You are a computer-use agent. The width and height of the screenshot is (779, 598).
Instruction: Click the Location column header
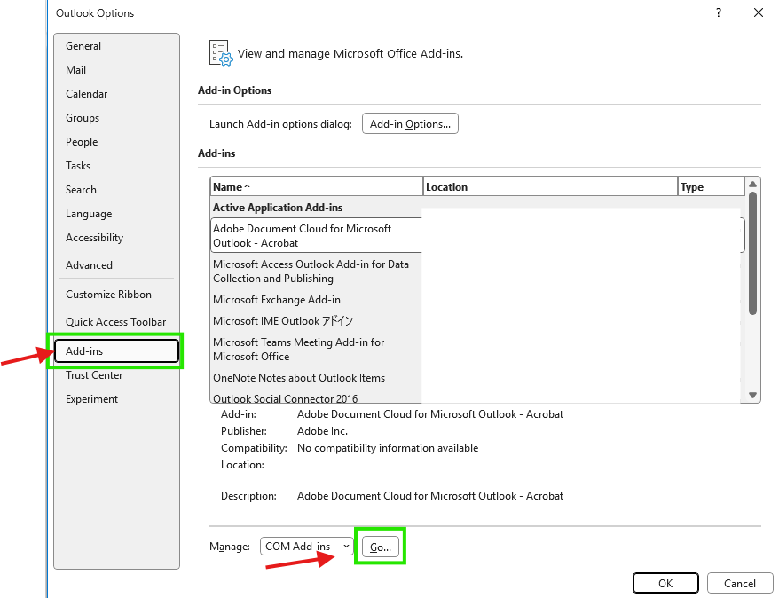pyautogui.click(x=550, y=186)
